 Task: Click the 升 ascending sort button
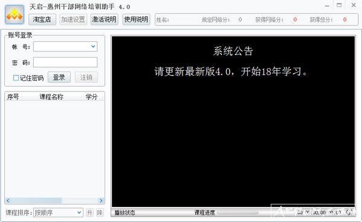[x=89, y=212]
